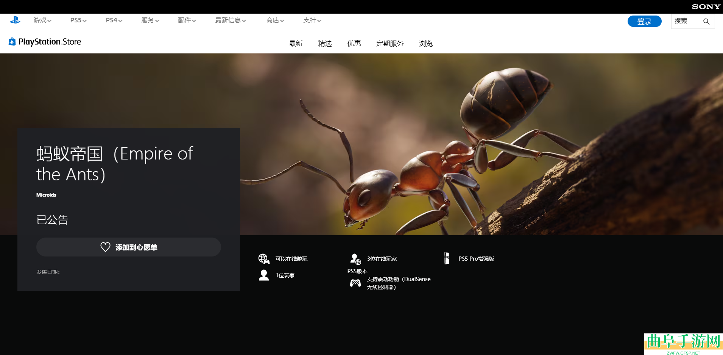Expand the PS5 dropdown menu
723x355 pixels.
pyautogui.click(x=78, y=20)
